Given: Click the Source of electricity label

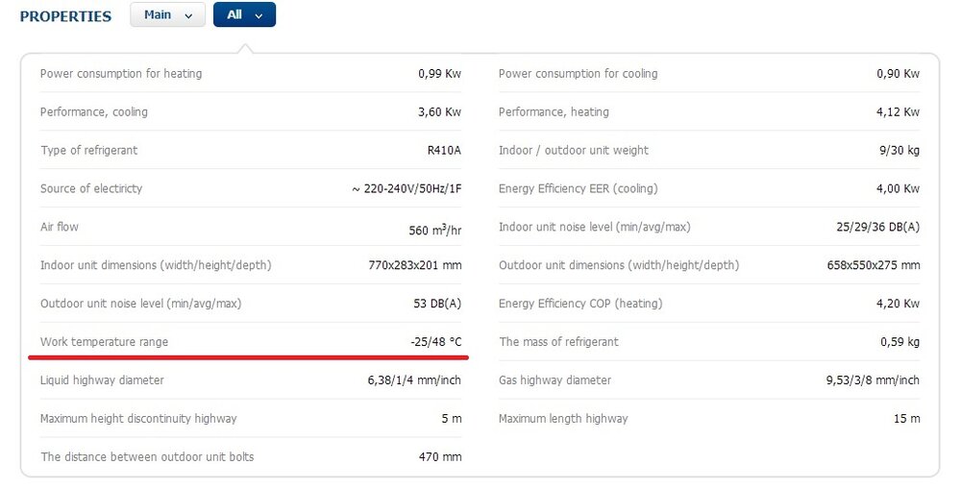Looking at the screenshot, I should (91, 188).
